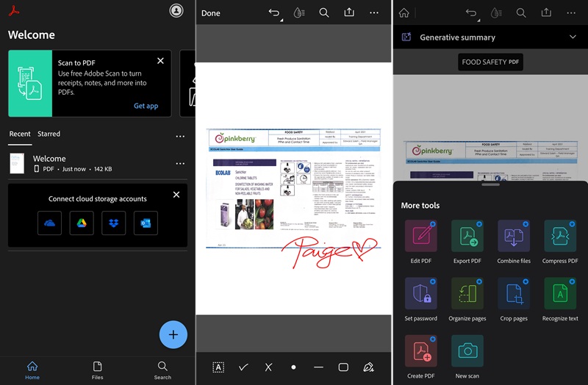
Task: Select the cross mark fill tool
Action: (268, 367)
